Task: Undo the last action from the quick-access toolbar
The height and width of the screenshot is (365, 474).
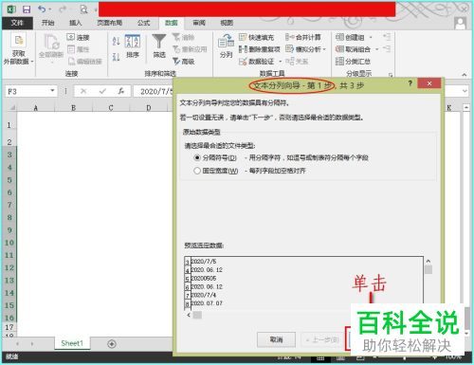Action: 42,9
